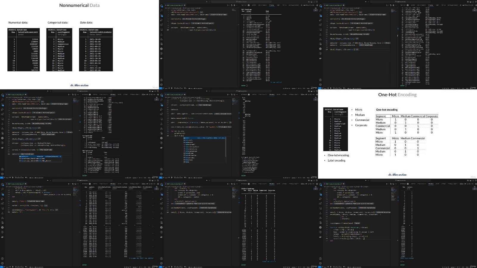477x268 pixels.
Task: Click the 'Corporate' bullet on the One-Hot Encoding slide
Action: click(361, 125)
